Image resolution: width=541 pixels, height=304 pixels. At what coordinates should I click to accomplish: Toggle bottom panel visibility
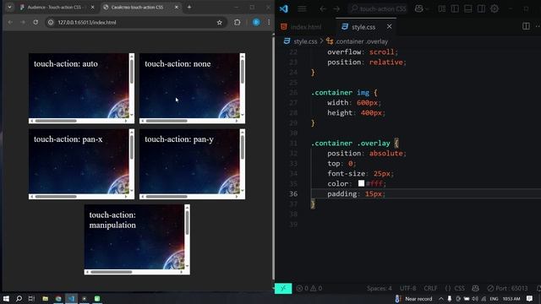[467, 9]
